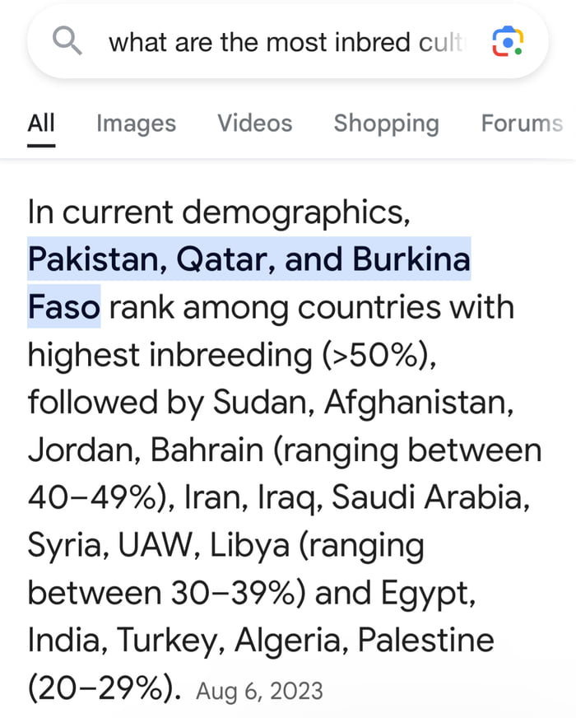Switch to the Images tab
Image resolution: width=576 pixels, height=718 pixels.
point(135,123)
